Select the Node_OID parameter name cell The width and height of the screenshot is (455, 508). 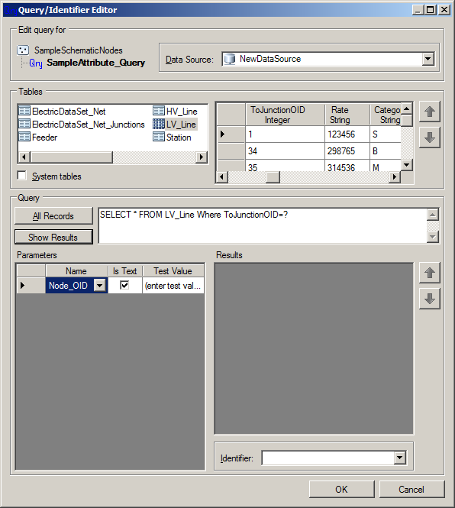(69, 286)
